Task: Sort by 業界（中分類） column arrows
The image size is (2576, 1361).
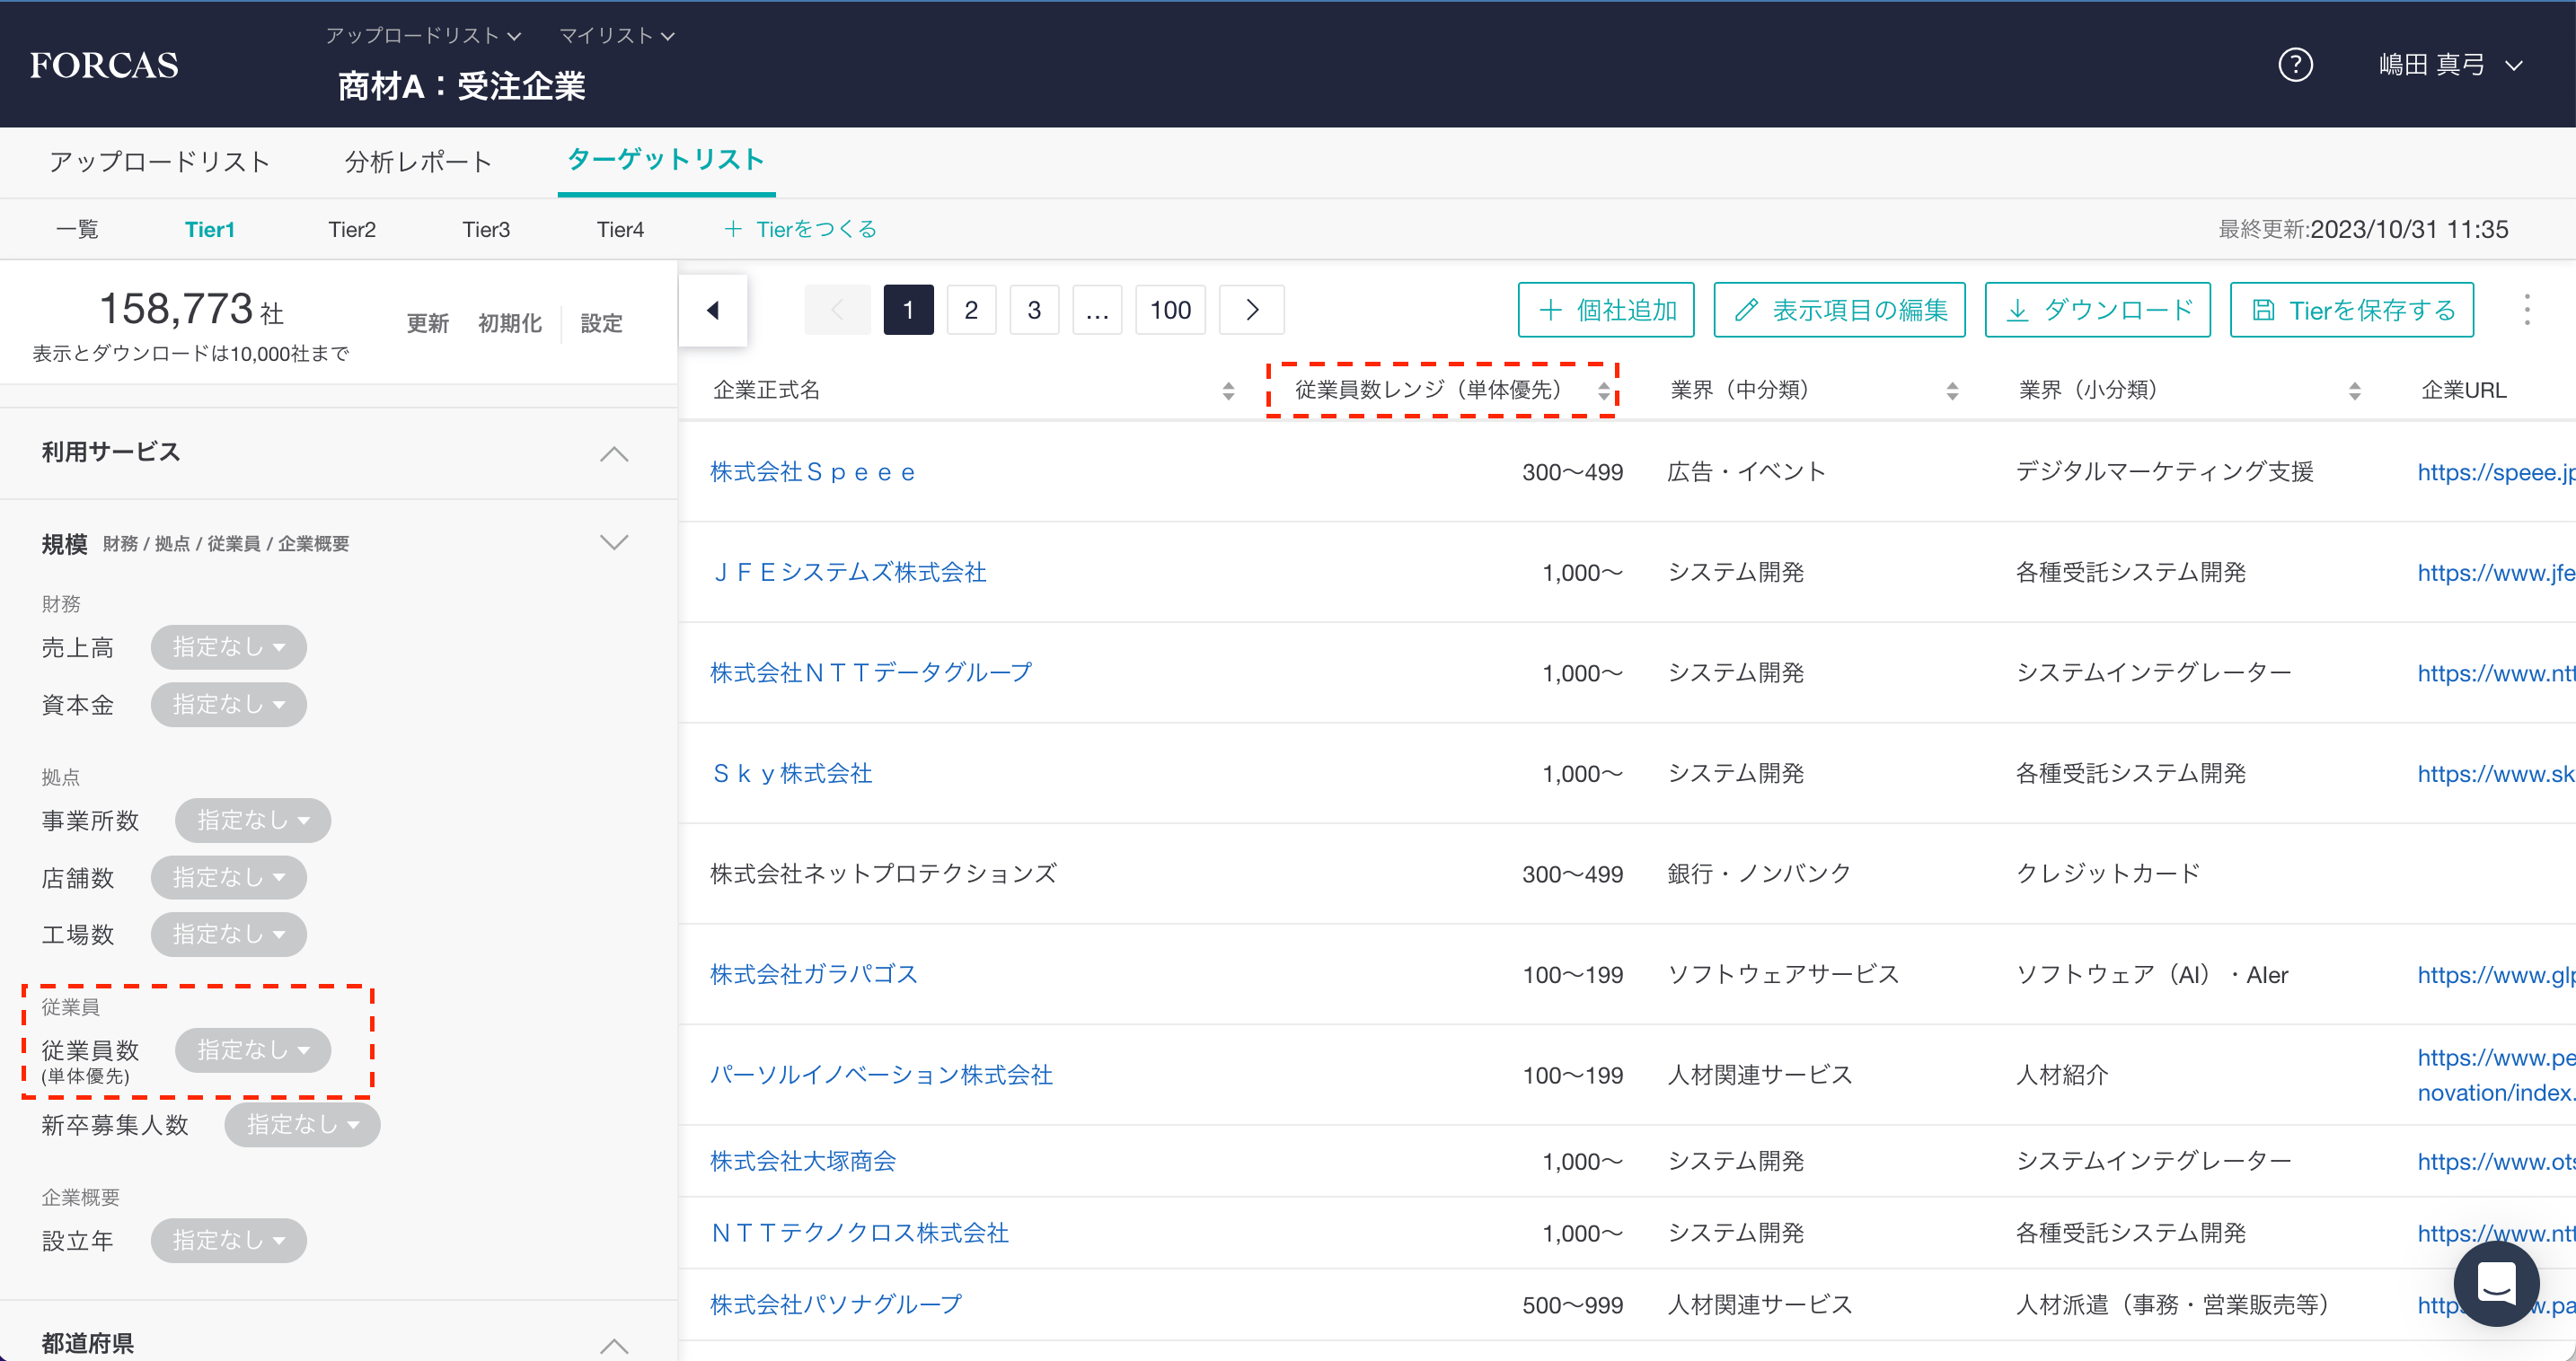Action: tap(1952, 391)
